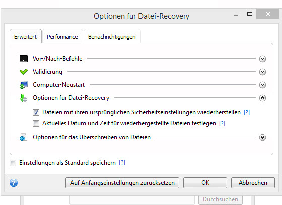282x205 pixels.
Task: Open help link for Sicherheitseinstellungen option
Action: click(247, 112)
